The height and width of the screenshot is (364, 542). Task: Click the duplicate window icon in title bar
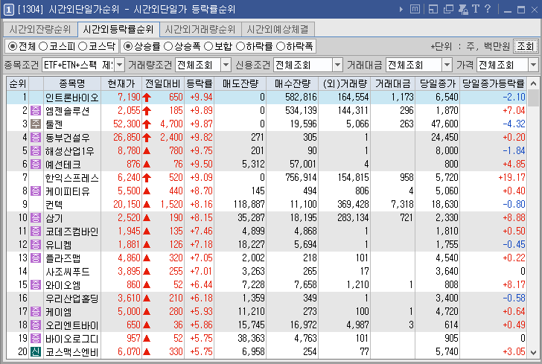coord(448,9)
